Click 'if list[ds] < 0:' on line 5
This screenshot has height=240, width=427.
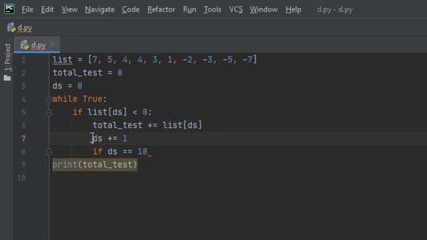[112, 112]
